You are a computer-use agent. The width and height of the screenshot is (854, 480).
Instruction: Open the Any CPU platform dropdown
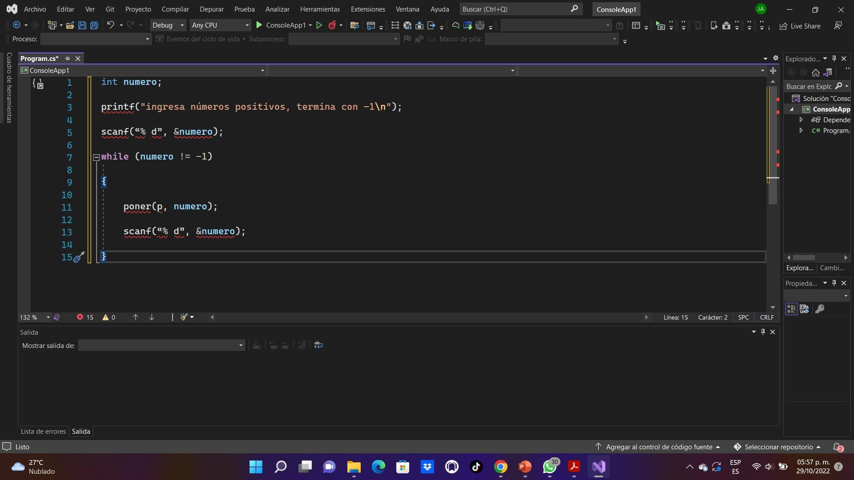220,25
